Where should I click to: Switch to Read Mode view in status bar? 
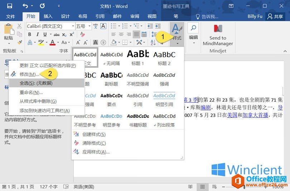coord(190,187)
